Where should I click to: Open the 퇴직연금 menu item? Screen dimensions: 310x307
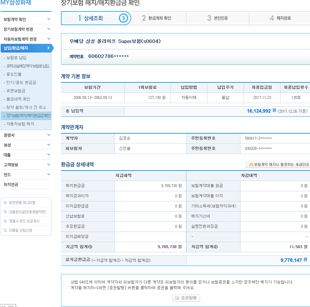(x=11, y=185)
